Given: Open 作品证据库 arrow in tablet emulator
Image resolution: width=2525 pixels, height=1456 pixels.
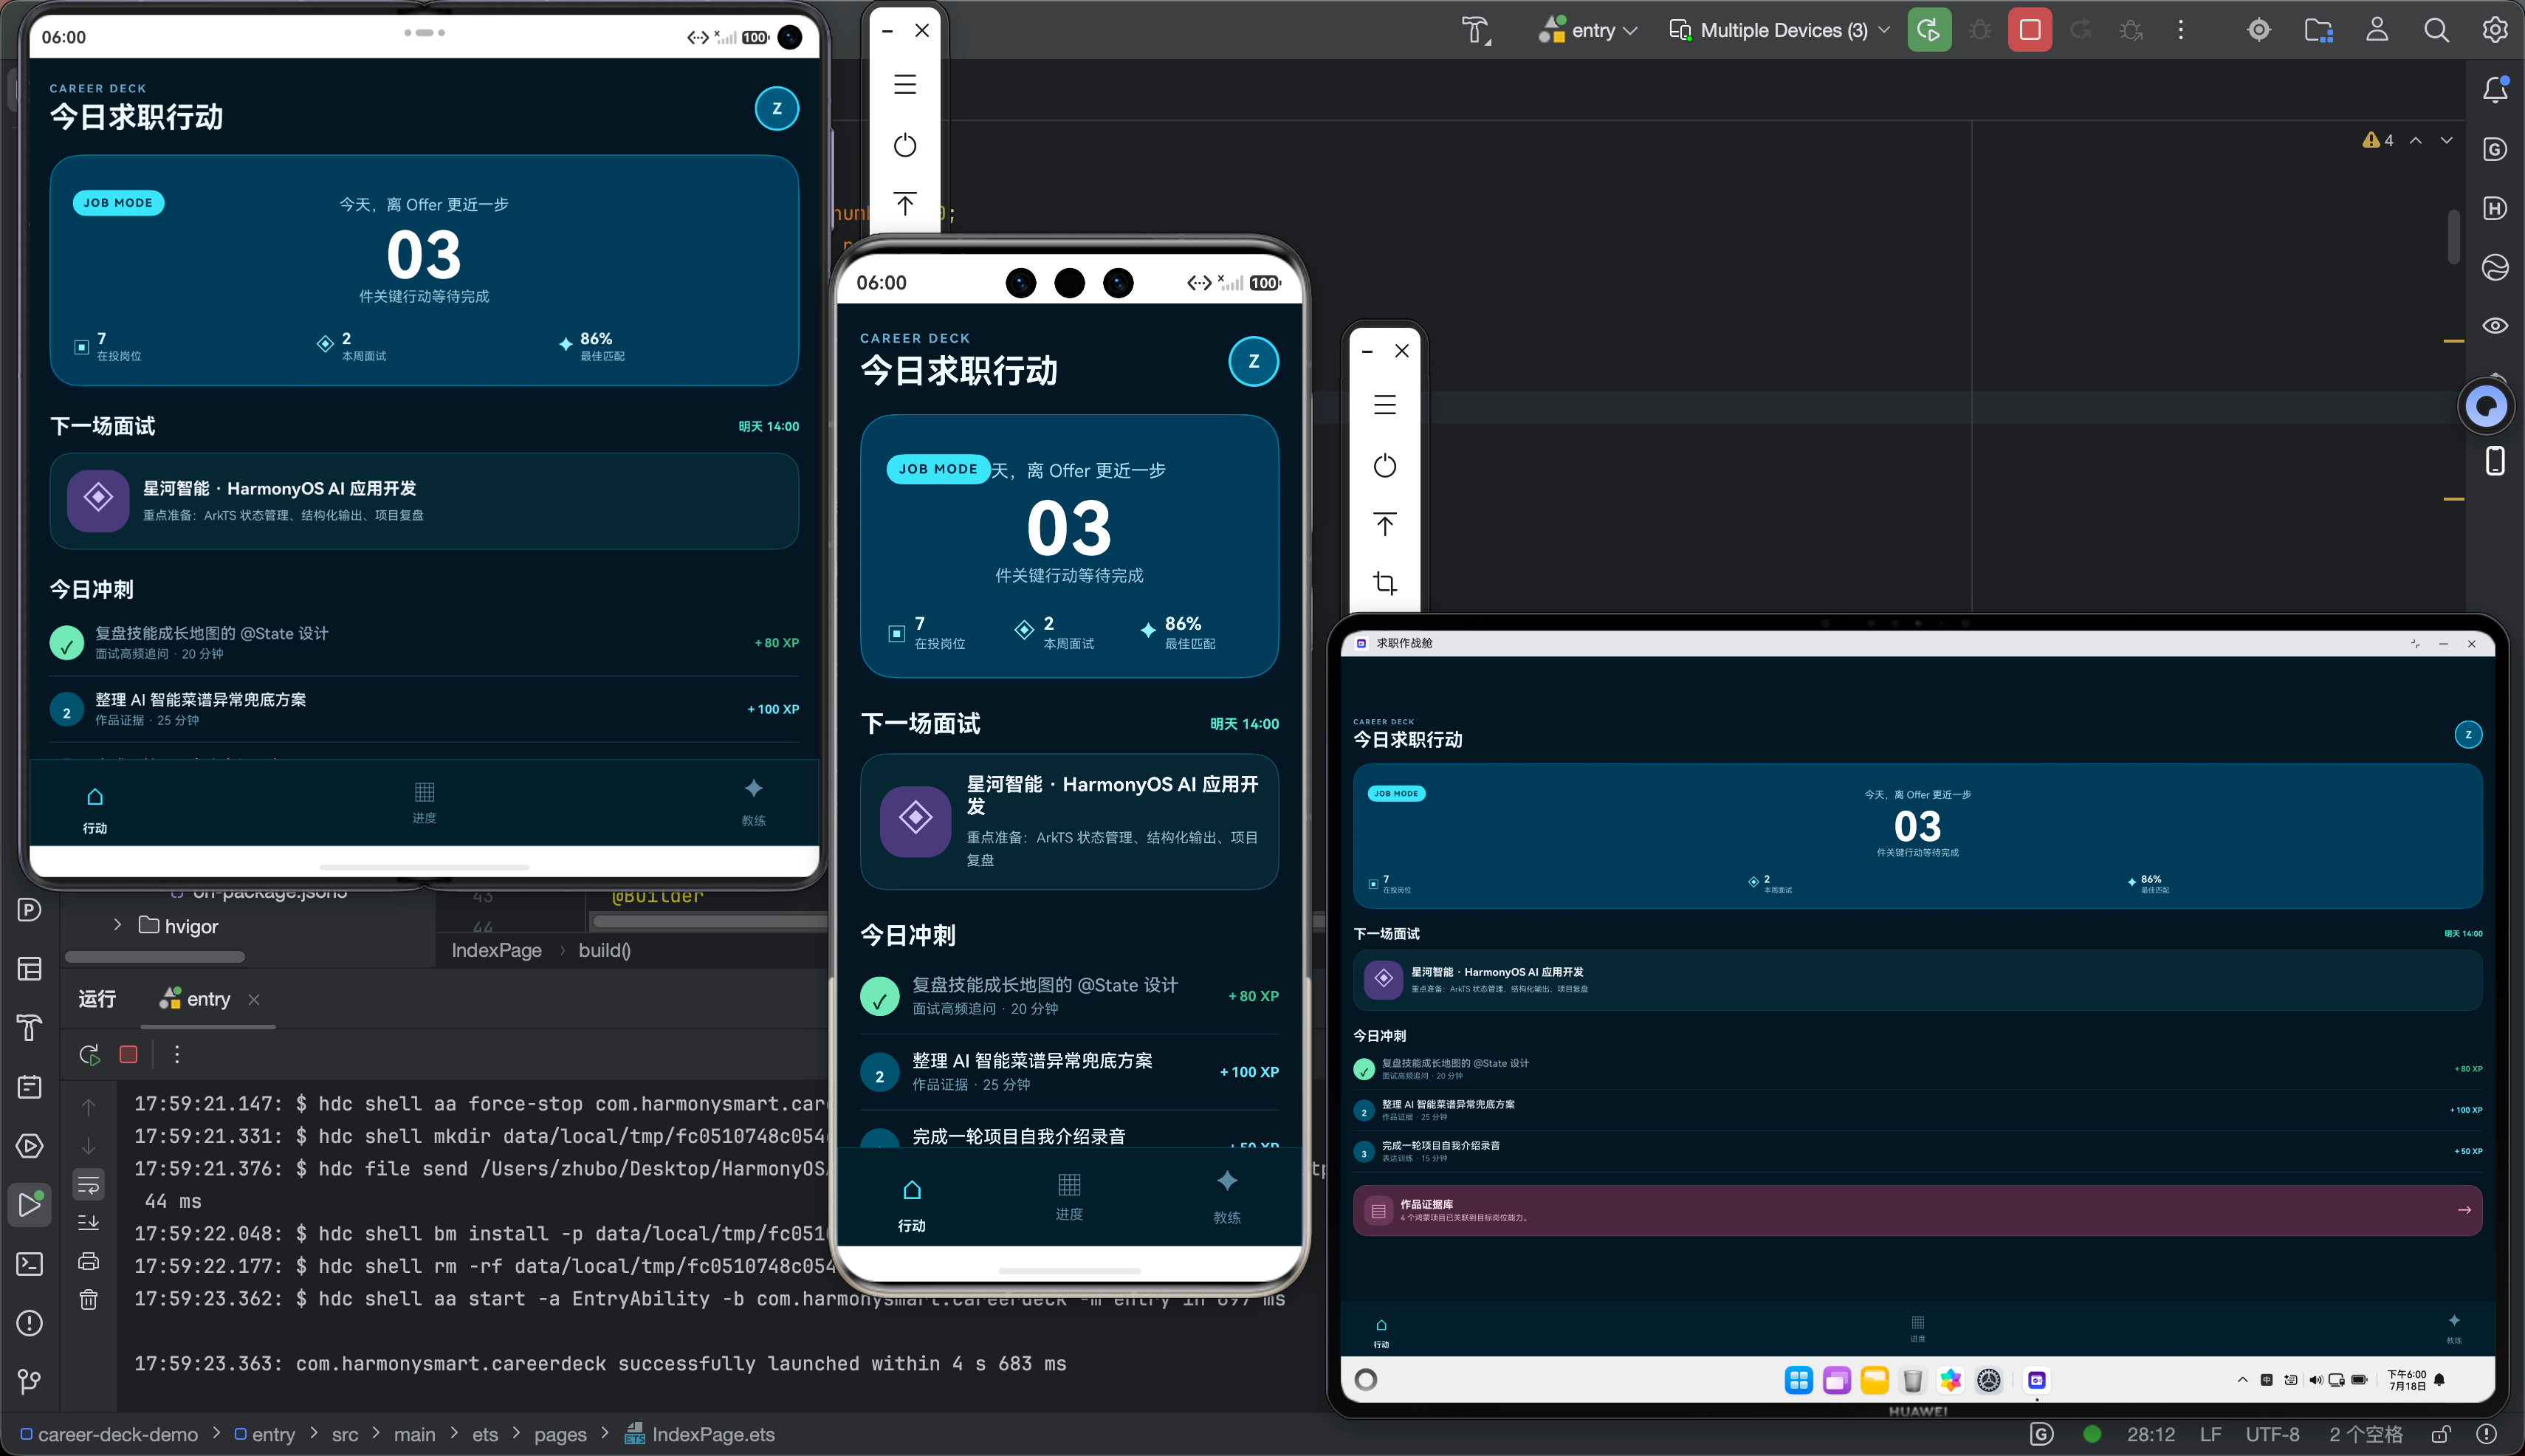Looking at the screenshot, I should tap(2464, 1210).
